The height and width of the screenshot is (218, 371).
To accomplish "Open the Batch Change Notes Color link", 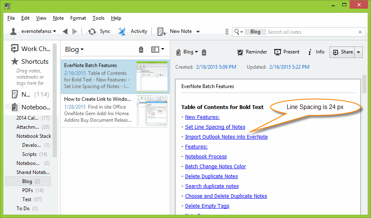I will (x=215, y=167).
